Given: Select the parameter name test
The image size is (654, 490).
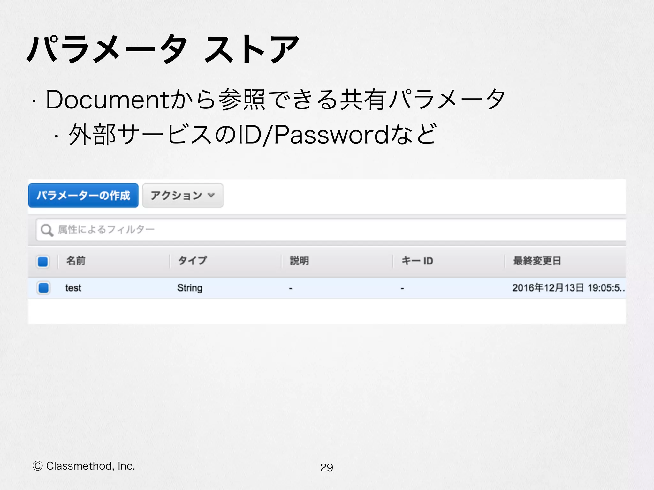Looking at the screenshot, I should click(73, 288).
